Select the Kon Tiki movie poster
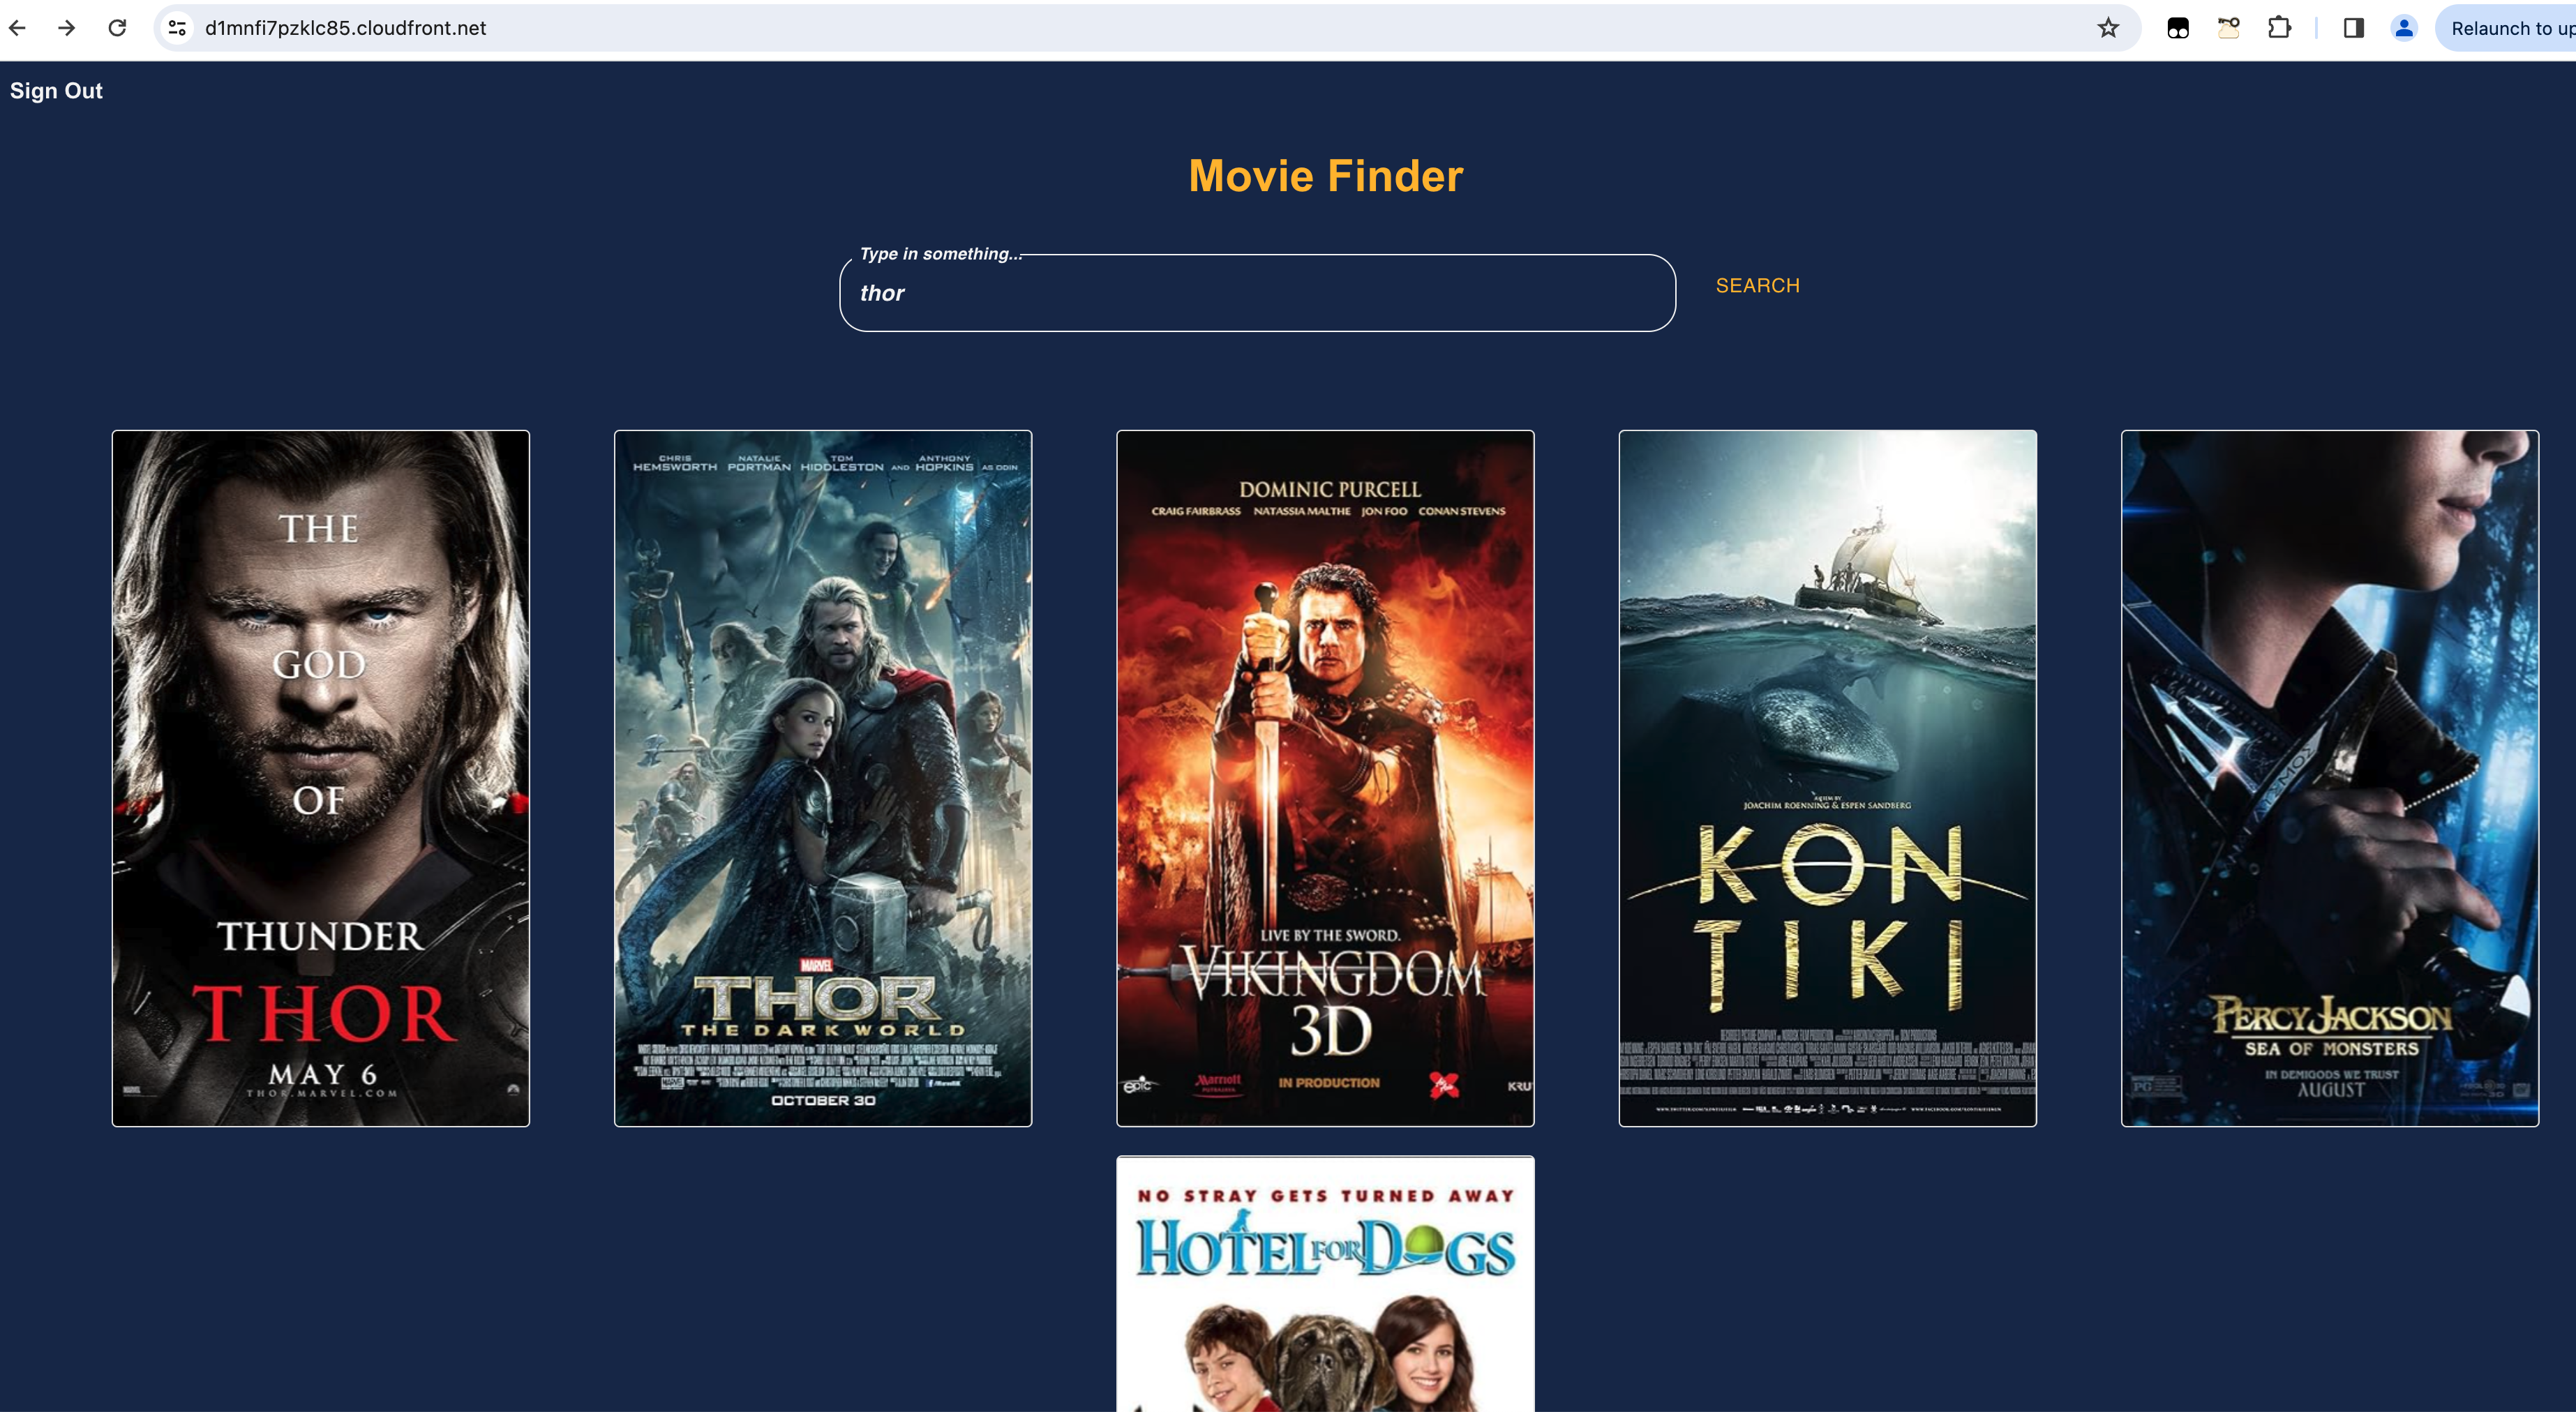The width and height of the screenshot is (2576, 1412). click(x=1827, y=778)
